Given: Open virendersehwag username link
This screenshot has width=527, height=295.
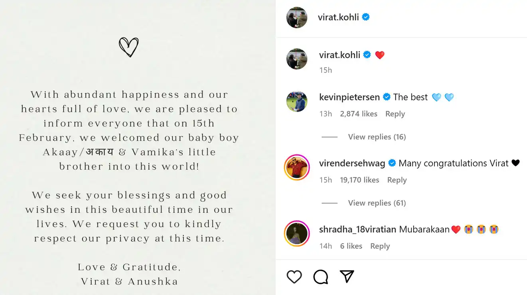Looking at the screenshot, I should (352, 163).
